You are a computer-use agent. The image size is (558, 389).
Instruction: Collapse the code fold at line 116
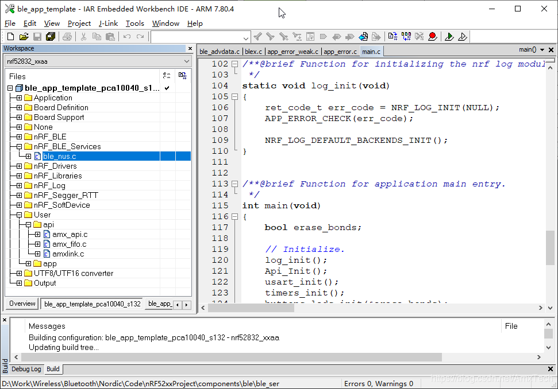pos(234,217)
